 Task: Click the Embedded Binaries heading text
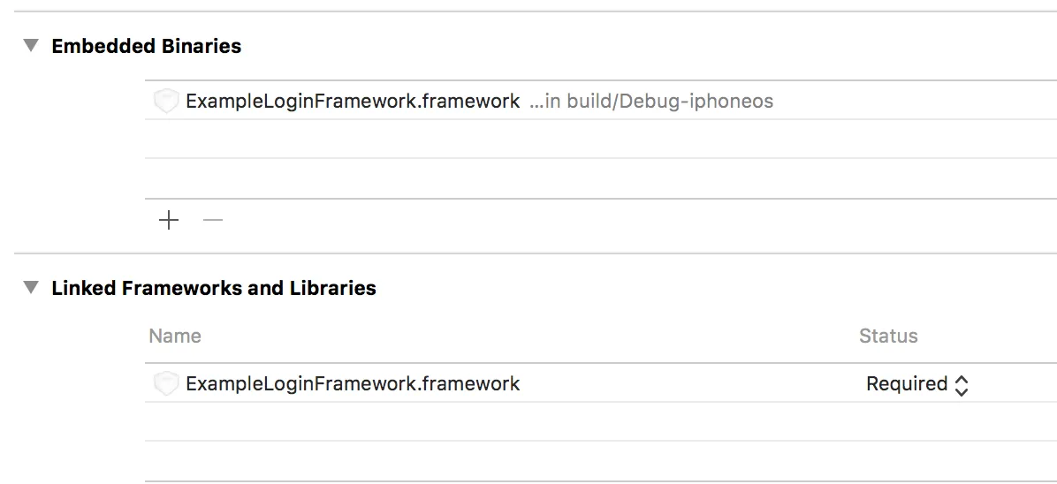147,46
